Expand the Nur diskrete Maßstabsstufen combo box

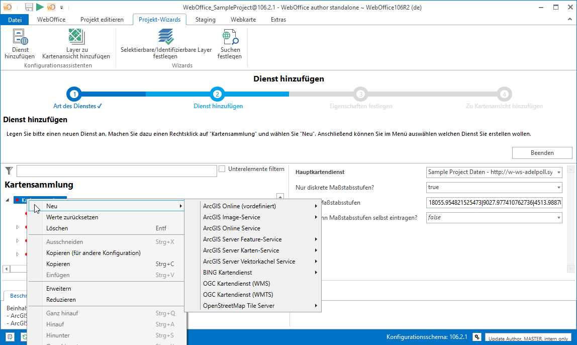(558, 188)
